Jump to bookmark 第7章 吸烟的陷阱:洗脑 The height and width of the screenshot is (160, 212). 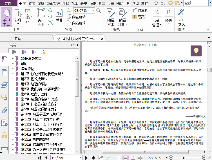pyautogui.click(x=39, y=99)
